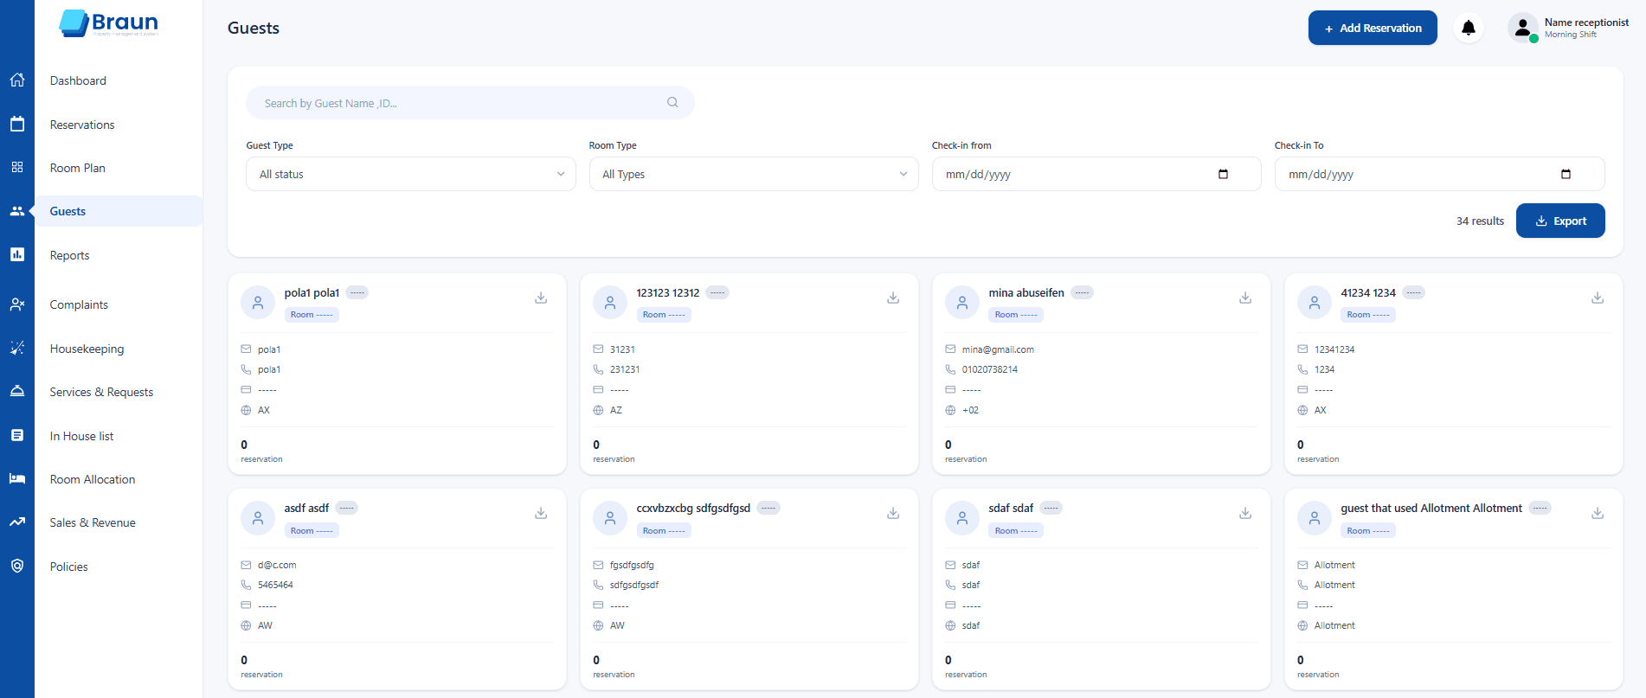Click the search magnifier icon
The height and width of the screenshot is (698, 1646).
pyautogui.click(x=672, y=102)
